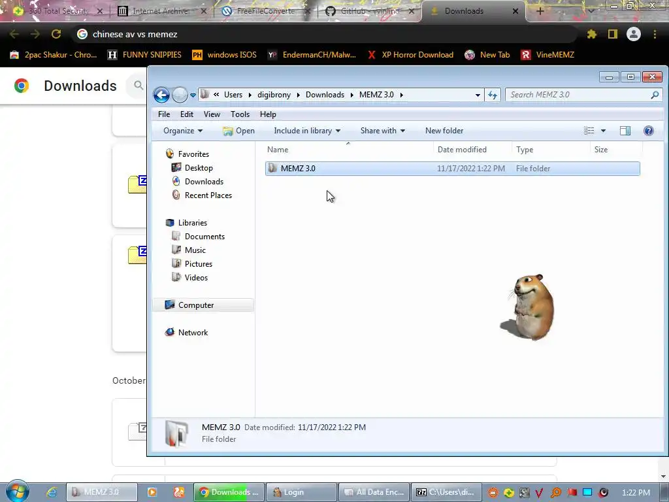This screenshot has height=502, width=669.
Task: Refresh the MEMZ 3.0 folder view
Action: coord(493,95)
